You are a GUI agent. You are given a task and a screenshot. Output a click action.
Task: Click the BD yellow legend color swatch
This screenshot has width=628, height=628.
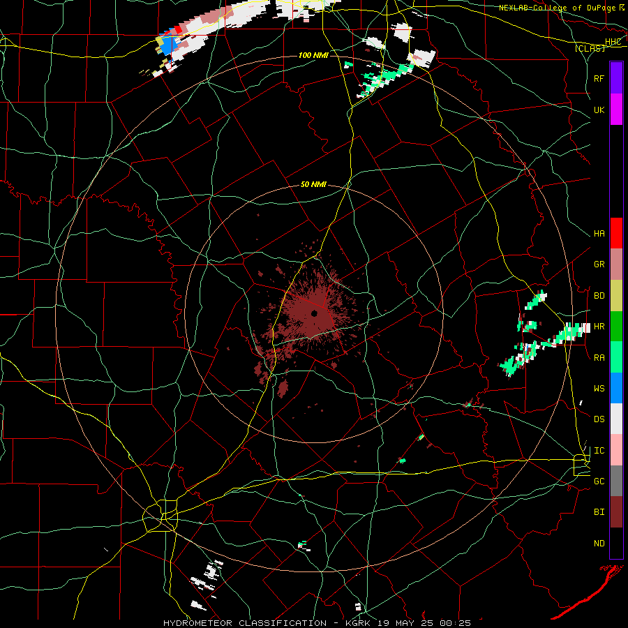click(616, 295)
